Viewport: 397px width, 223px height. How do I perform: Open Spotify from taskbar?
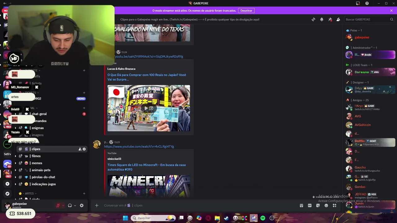tap(263, 218)
